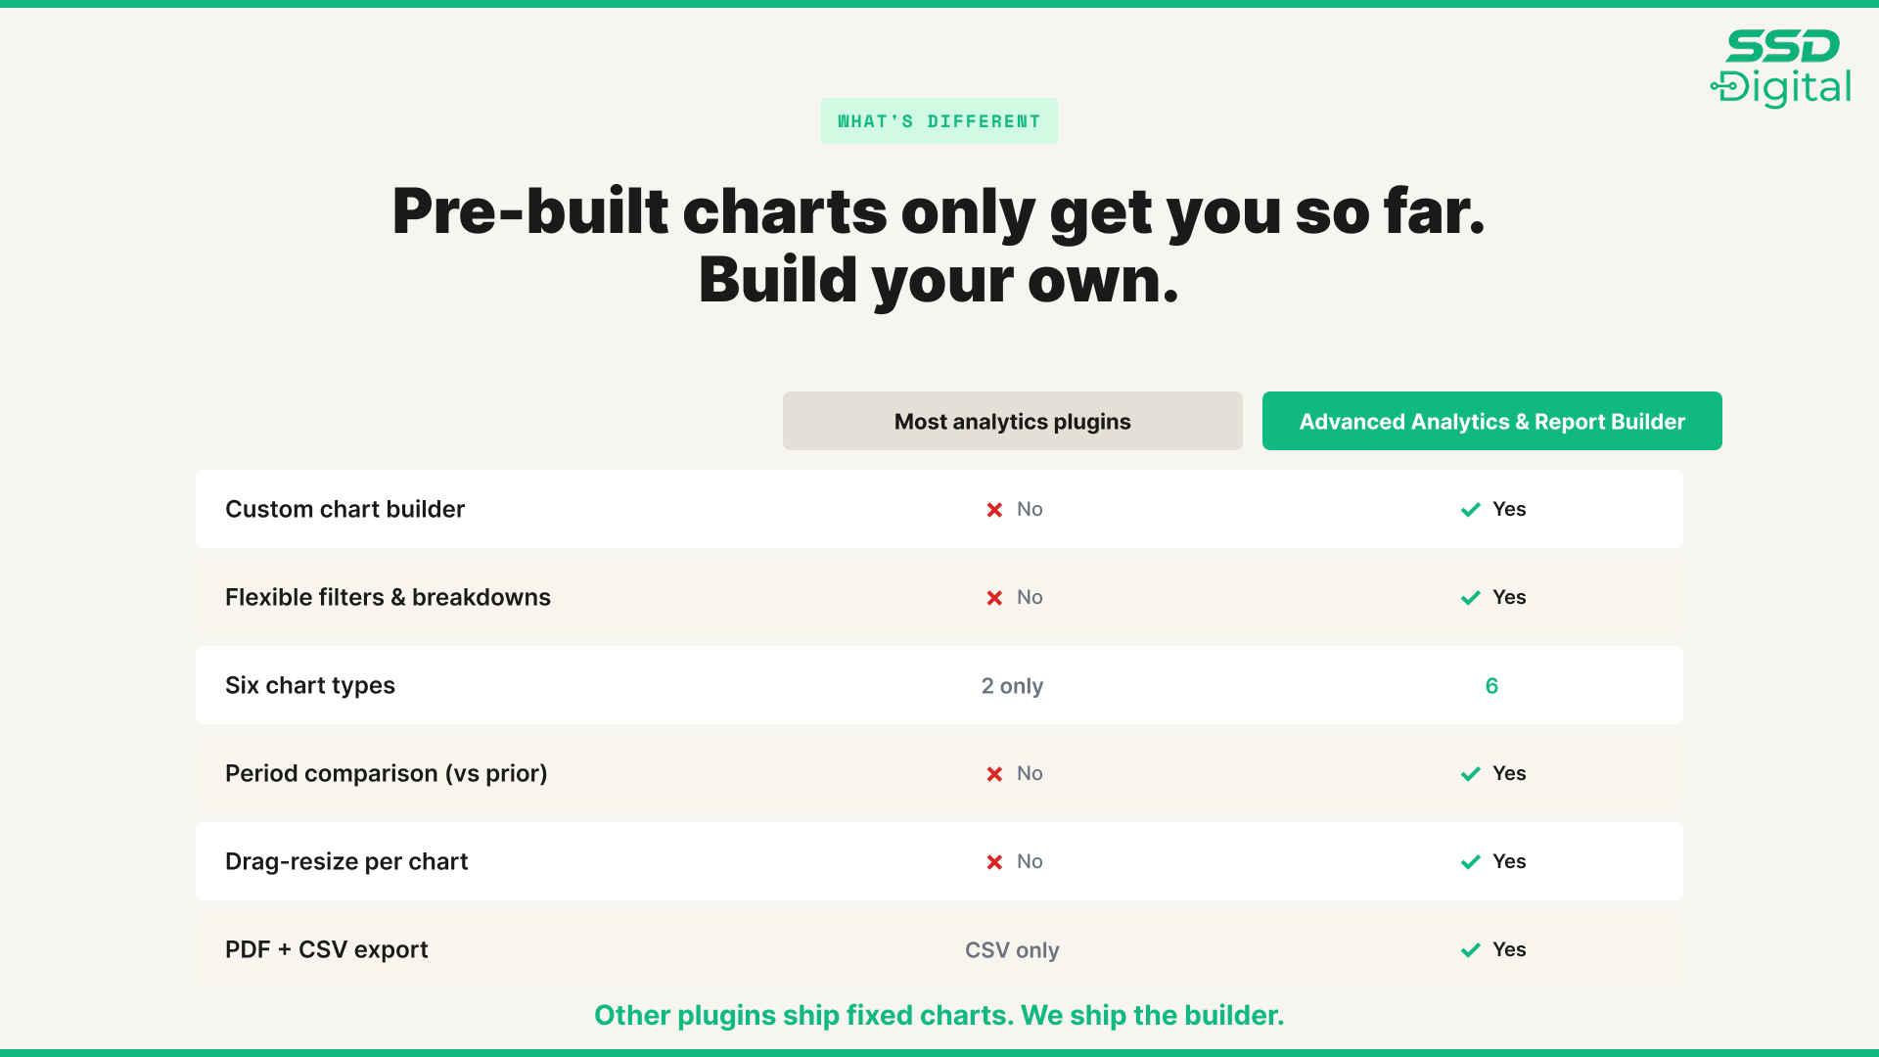
Task: Select Advanced Analytics & Report Builder header
Action: [x=1492, y=421]
